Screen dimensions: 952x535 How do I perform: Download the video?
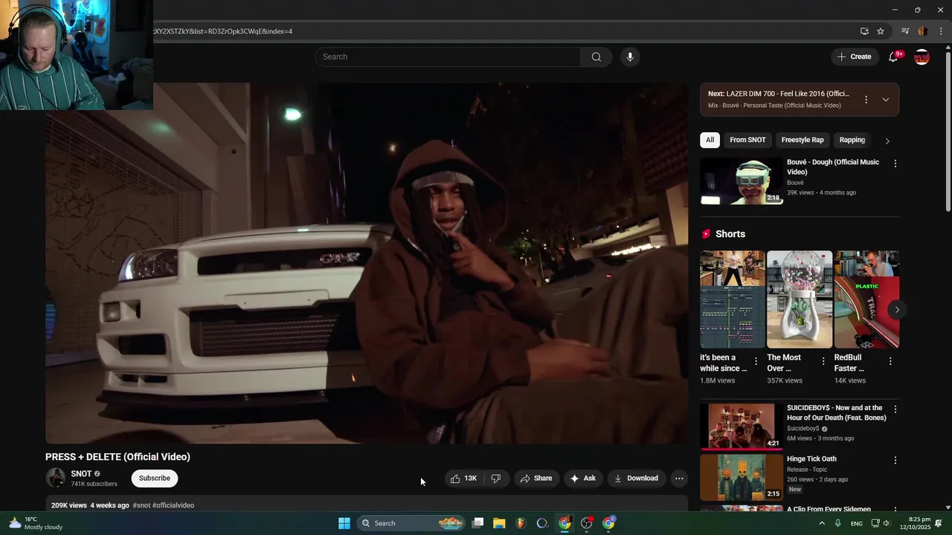[x=636, y=479]
